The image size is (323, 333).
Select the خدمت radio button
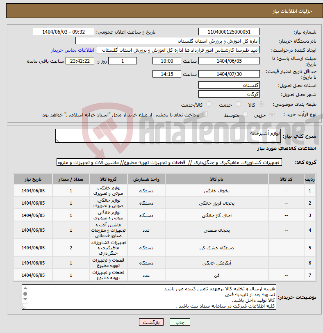(x=238, y=104)
